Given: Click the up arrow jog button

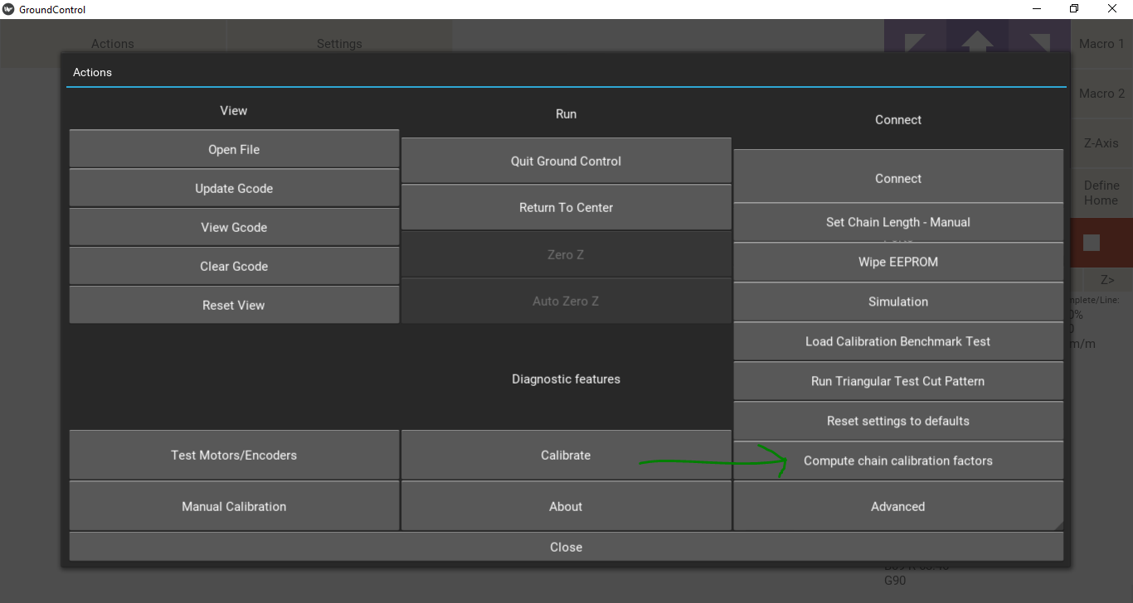Looking at the screenshot, I should click(977, 41).
